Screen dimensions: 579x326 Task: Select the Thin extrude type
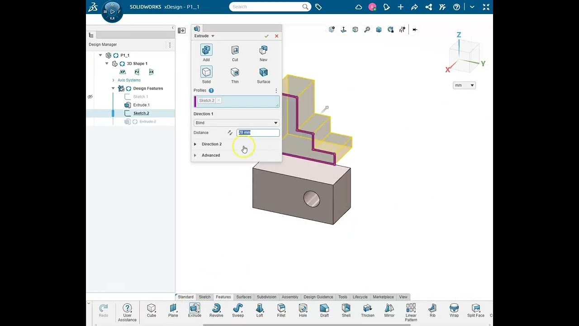pos(235,75)
